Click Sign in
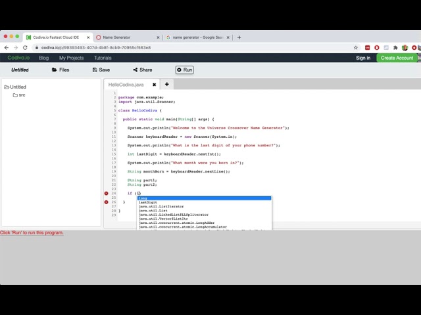Screen dimensions: 421x315 pyautogui.click(x=363, y=58)
